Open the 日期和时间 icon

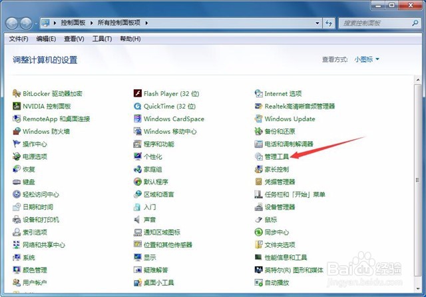click(17, 207)
